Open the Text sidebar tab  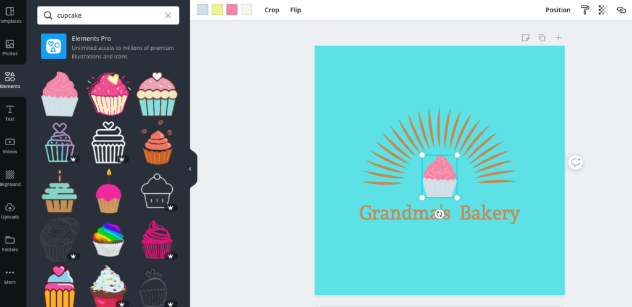pyautogui.click(x=10, y=113)
